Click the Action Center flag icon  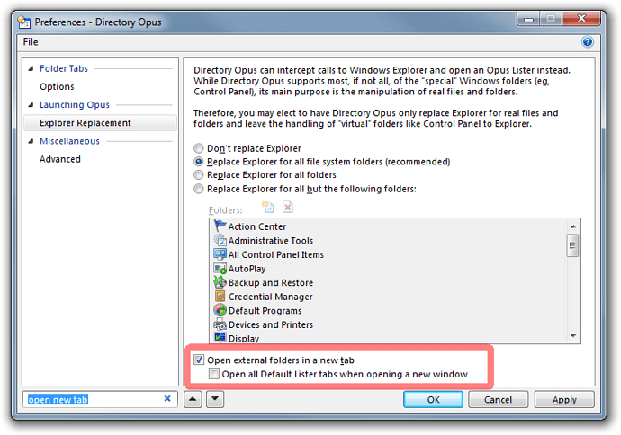220,226
